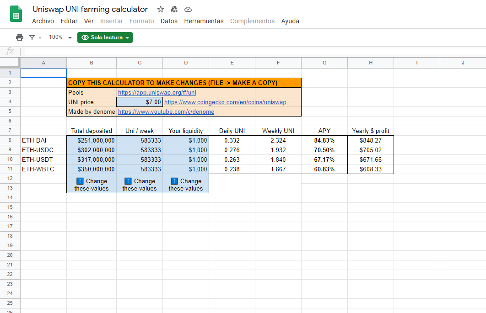Click the filter funnel icon
This screenshot has height=313, width=486.
coord(32,37)
